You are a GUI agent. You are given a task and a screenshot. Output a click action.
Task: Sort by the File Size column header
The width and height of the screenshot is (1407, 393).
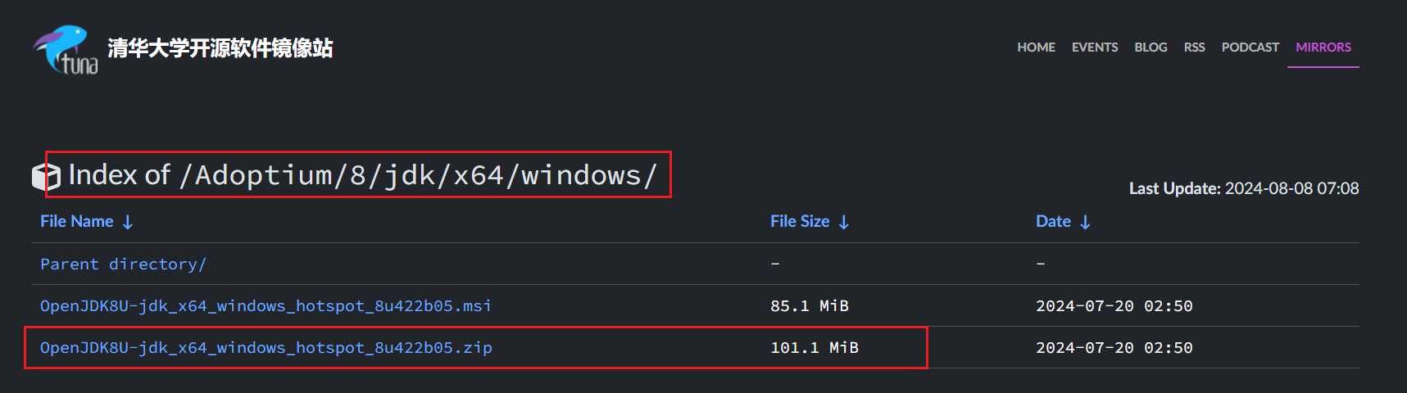[x=800, y=221]
